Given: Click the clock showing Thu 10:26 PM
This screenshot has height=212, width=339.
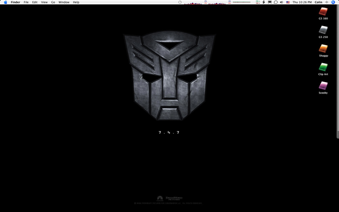Looking at the screenshot, I should [x=302, y=2].
